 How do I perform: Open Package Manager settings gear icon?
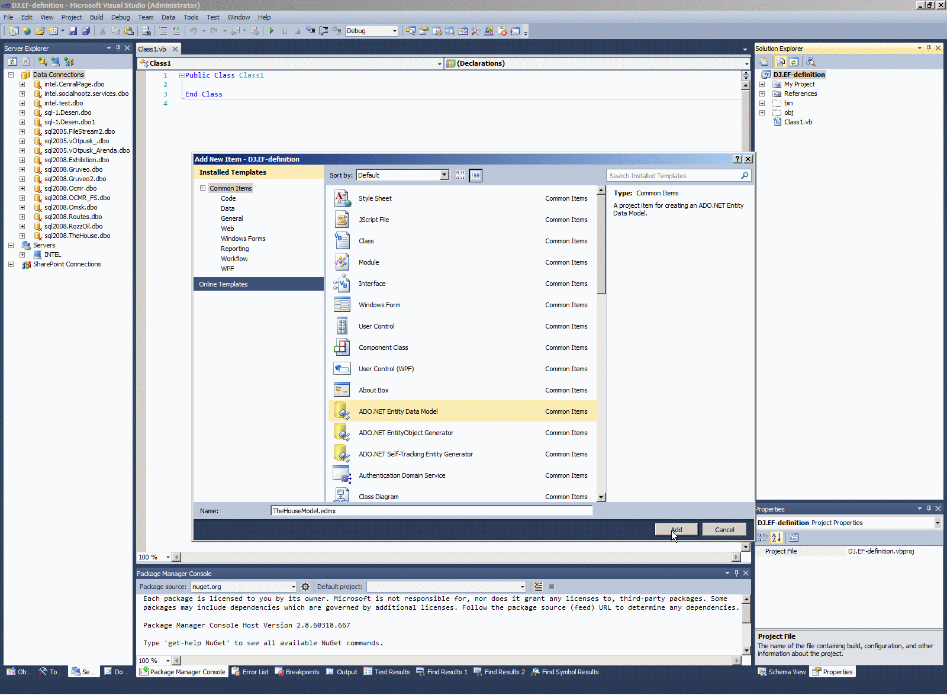pos(305,587)
